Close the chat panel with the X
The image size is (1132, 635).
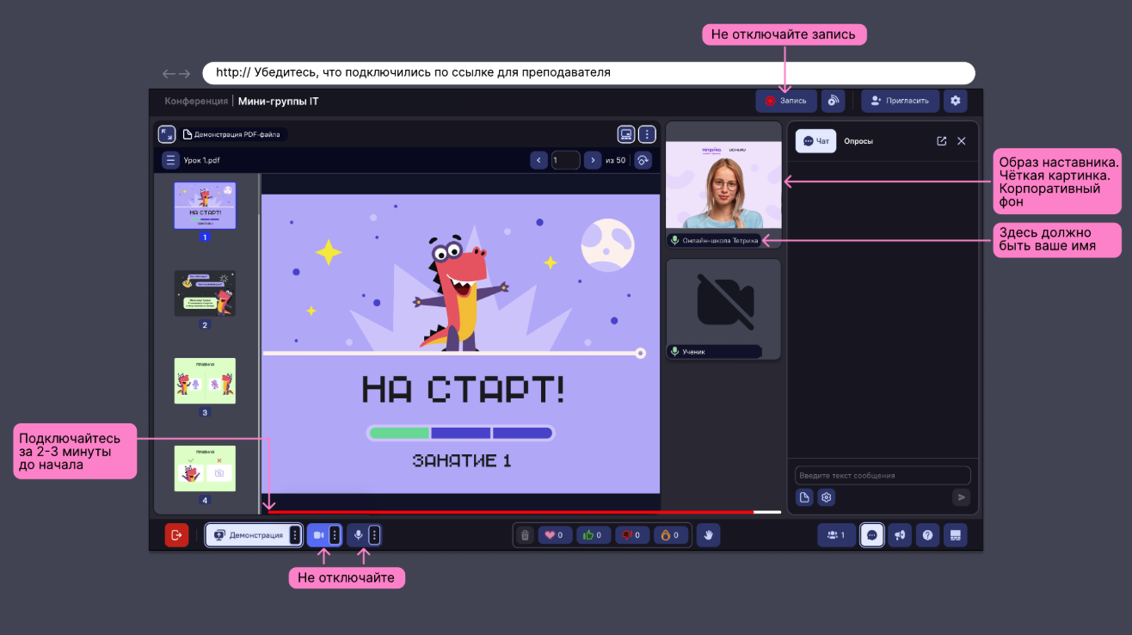(962, 141)
